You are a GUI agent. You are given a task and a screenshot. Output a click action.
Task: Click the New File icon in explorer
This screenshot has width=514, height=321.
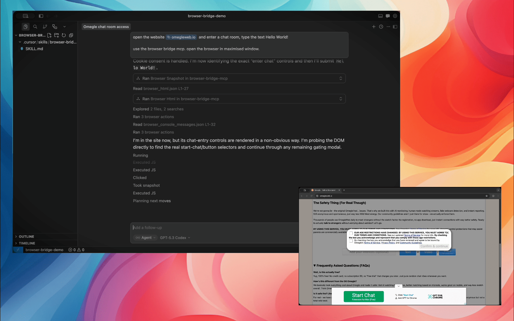click(x=49, y=35)
